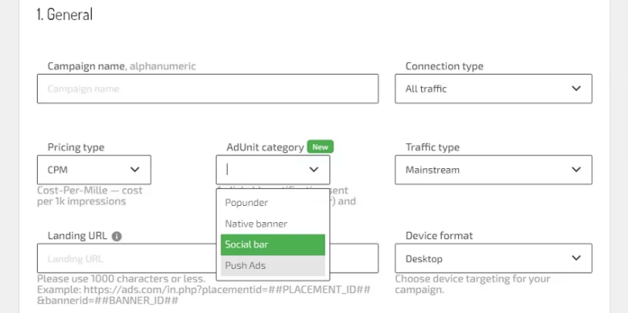Open the Connection type All traffic dropdown

[x=494, y=89]
